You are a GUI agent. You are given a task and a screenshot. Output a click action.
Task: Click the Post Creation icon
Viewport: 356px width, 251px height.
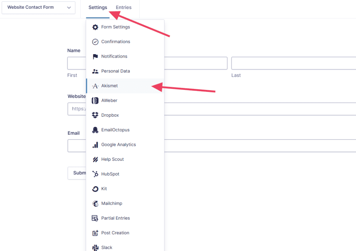95,233
